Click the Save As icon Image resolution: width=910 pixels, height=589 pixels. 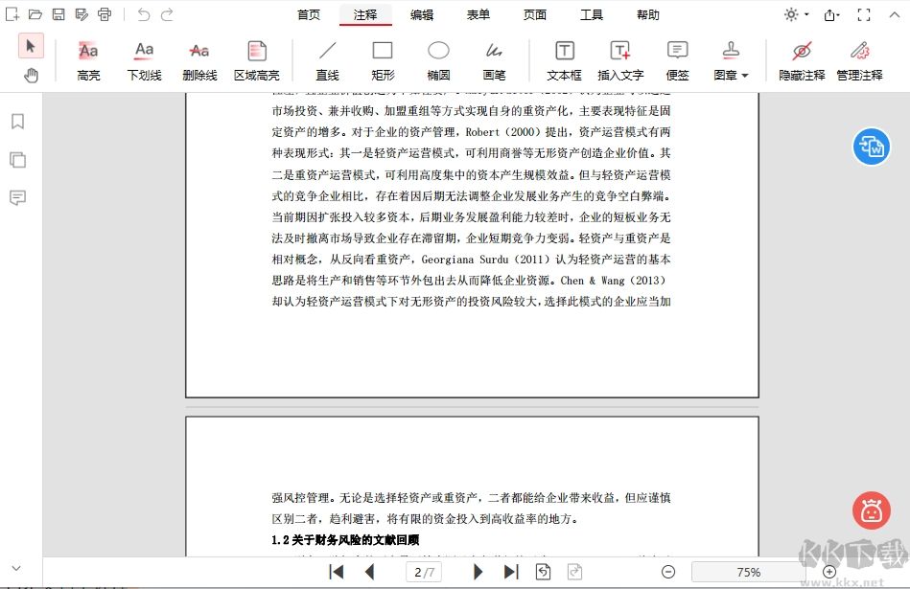82,14
